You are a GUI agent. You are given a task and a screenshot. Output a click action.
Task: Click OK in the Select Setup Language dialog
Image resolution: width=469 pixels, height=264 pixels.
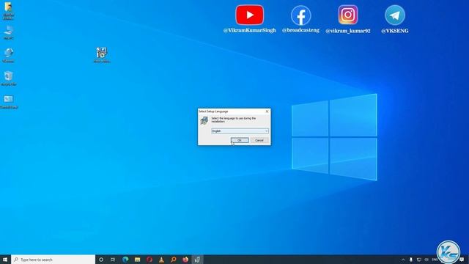coord(240,140)
